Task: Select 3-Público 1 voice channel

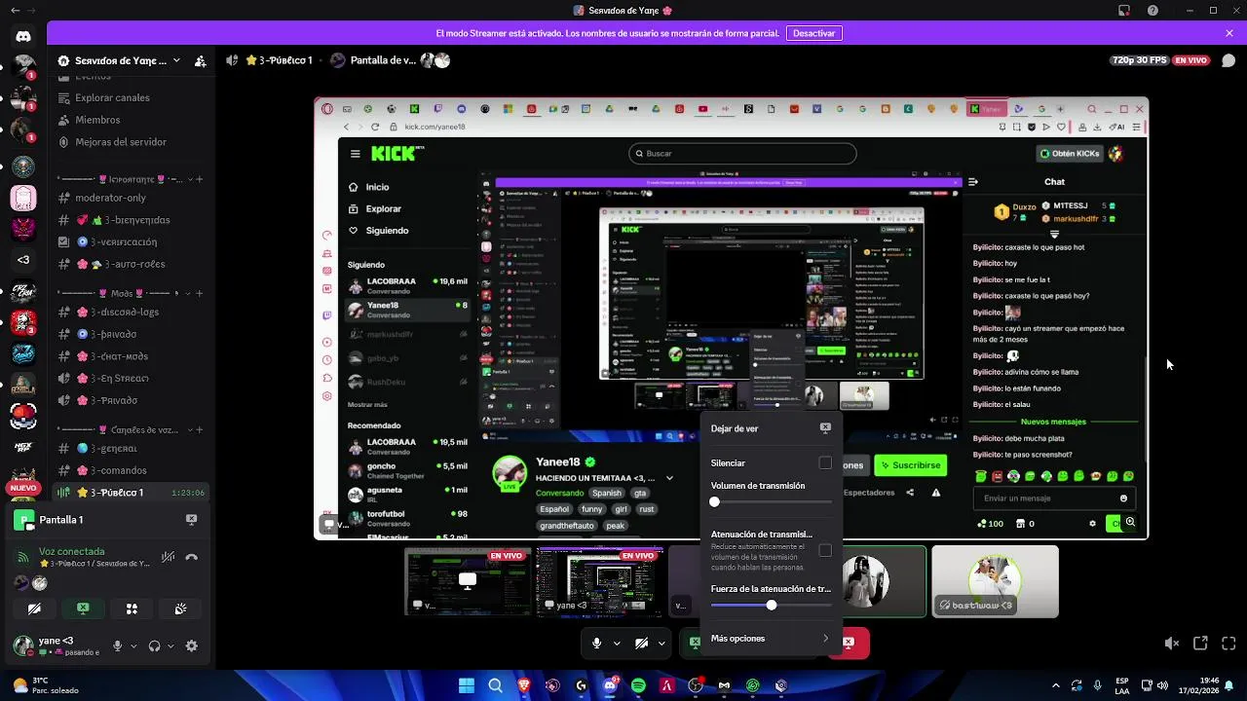Action: pos(132,493)
